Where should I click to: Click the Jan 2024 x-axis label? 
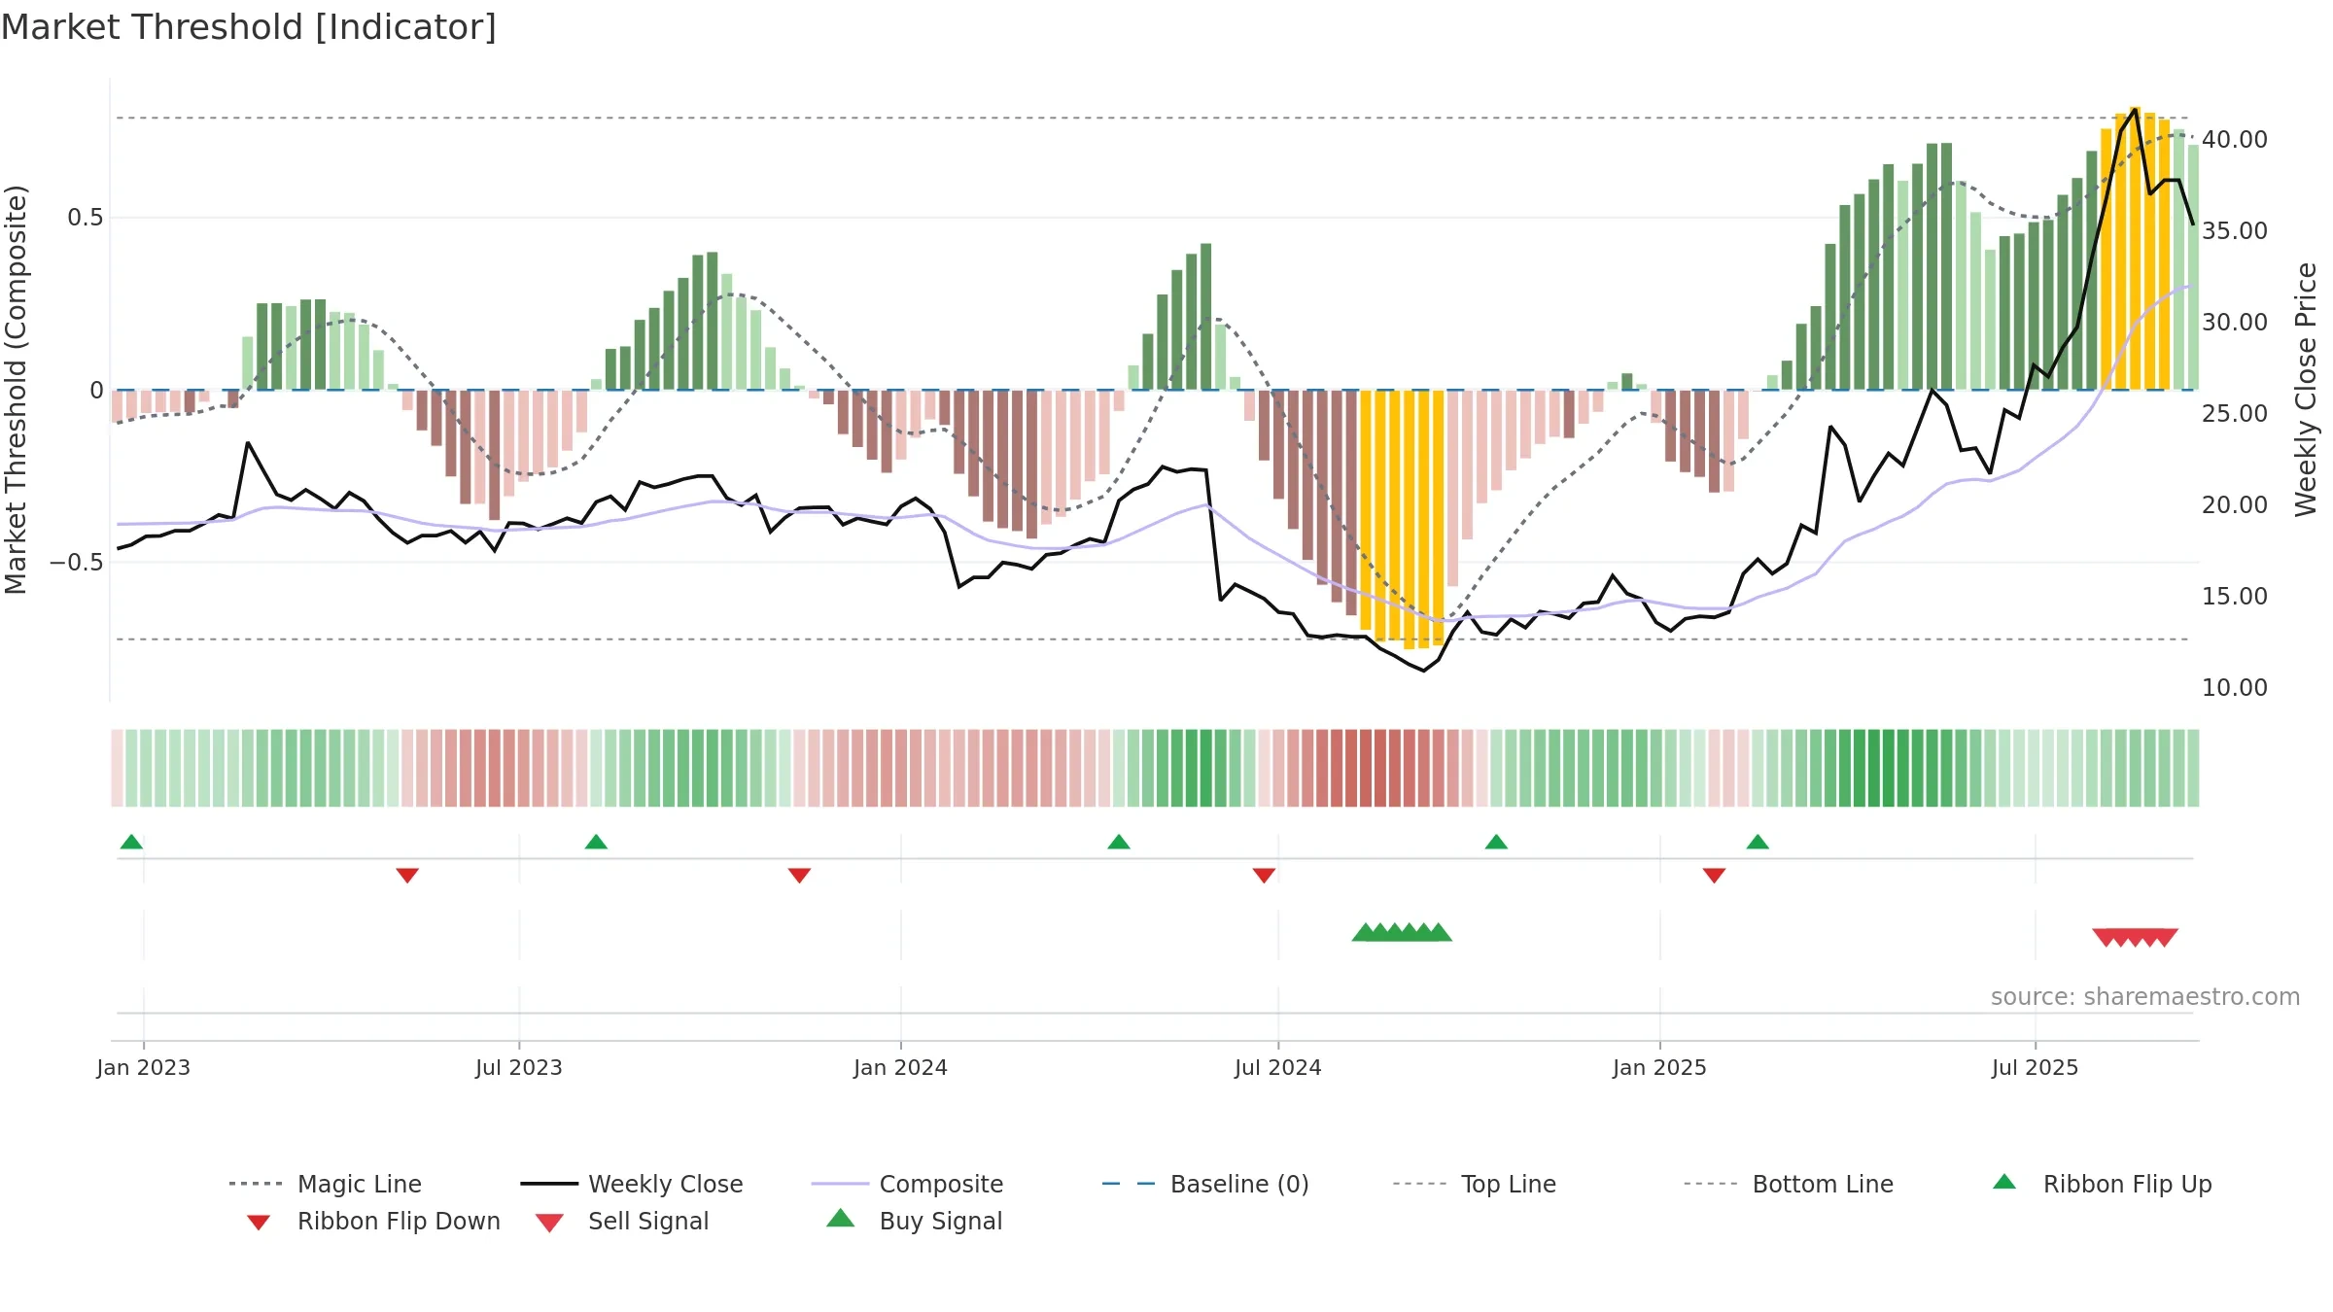click(x=900, y=1067)
